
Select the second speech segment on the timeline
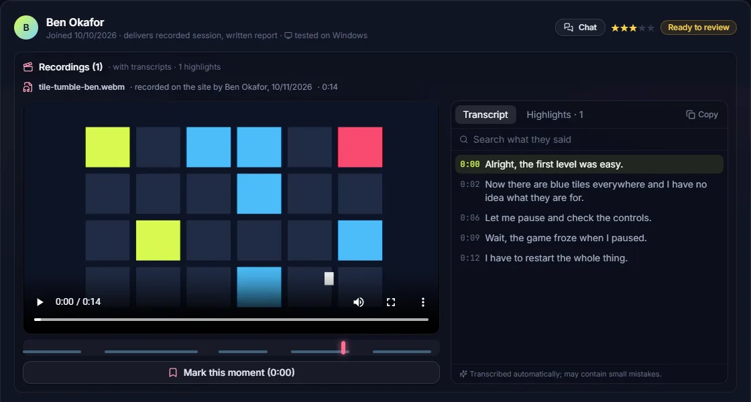click(x=151, y=352)
